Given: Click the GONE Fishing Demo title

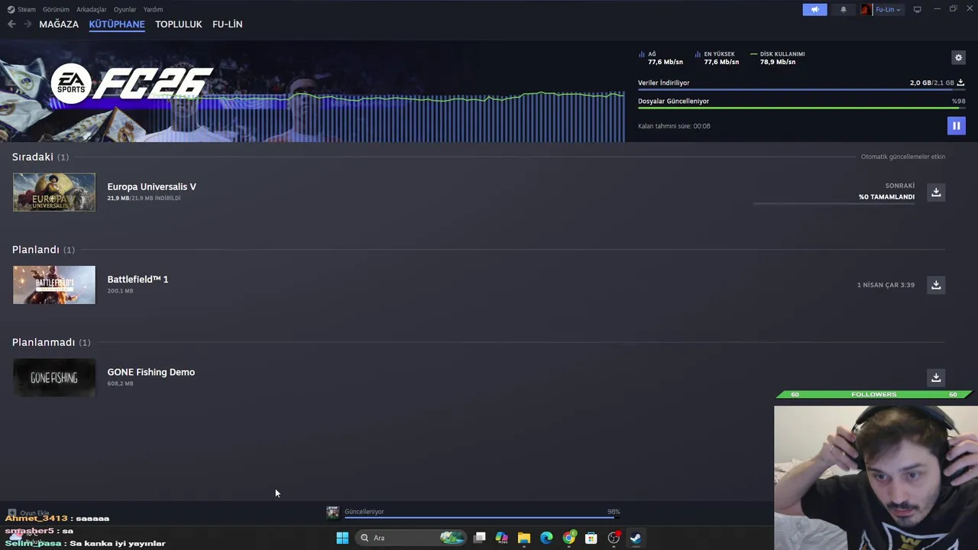Looking at the screenshot, I should pyautogui.click(x=151, y=372).
